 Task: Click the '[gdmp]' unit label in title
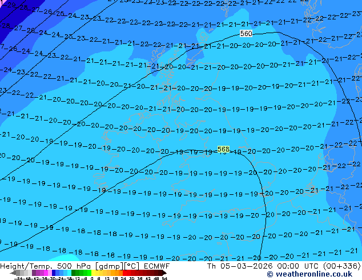pos(110,266)
